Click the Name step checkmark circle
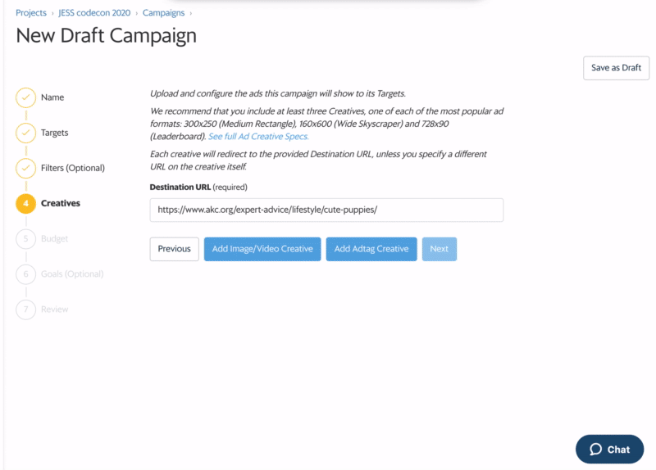 26,97
